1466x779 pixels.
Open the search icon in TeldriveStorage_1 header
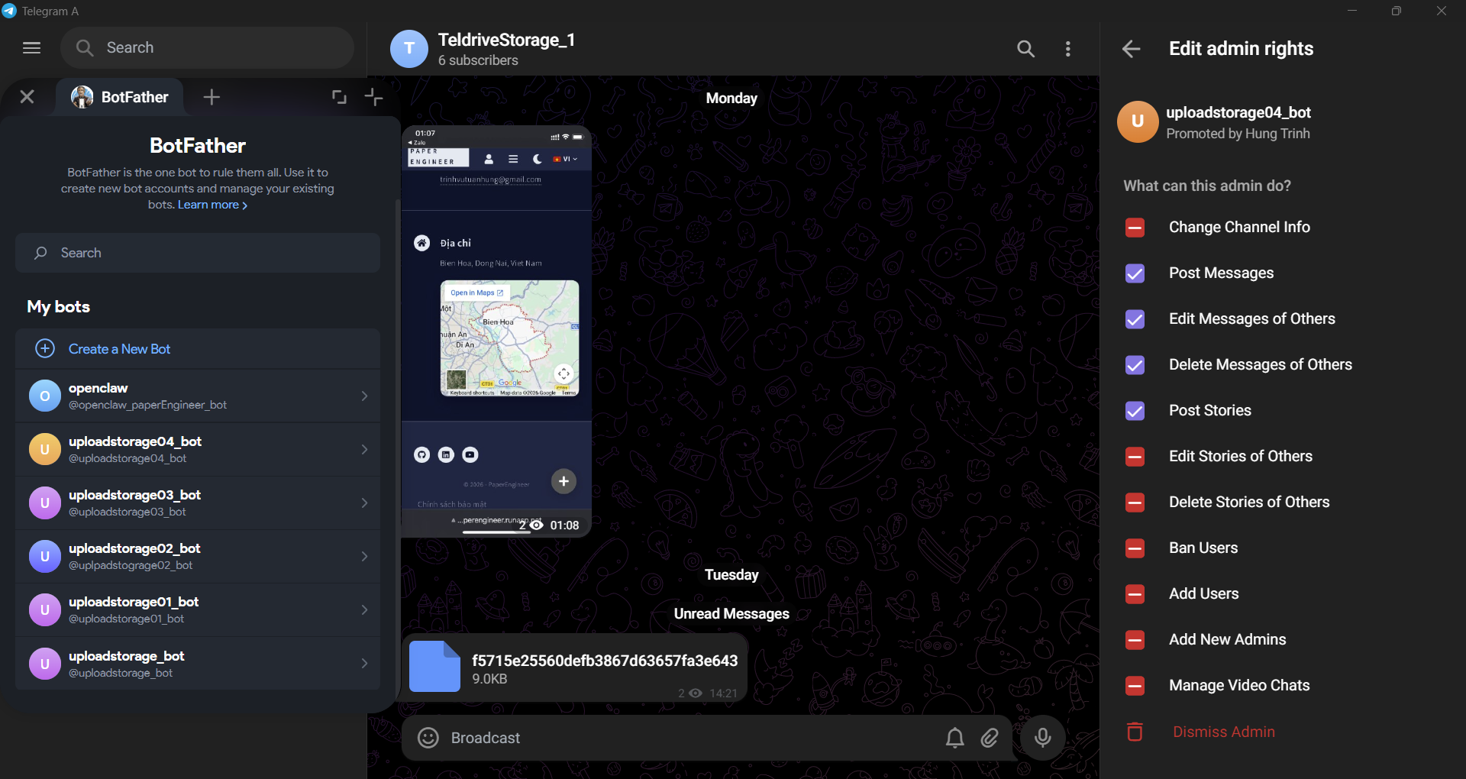[x=1025, y=48]
